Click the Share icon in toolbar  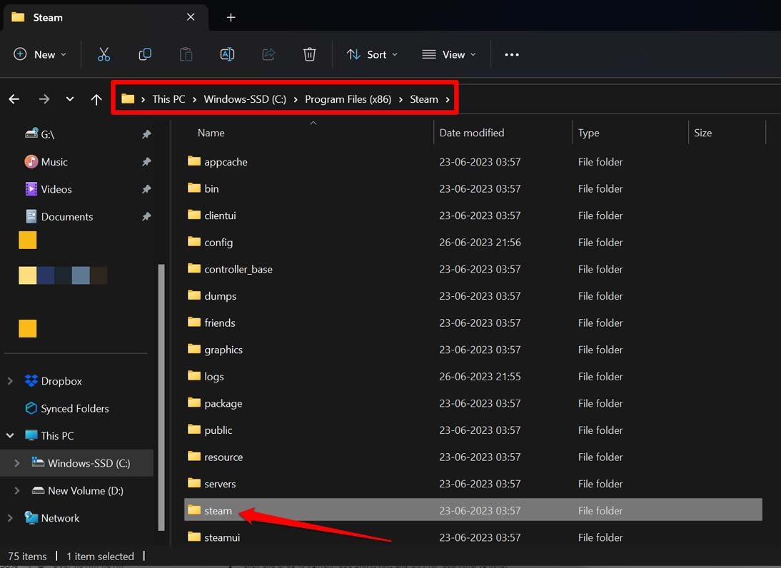click(268, 54)
